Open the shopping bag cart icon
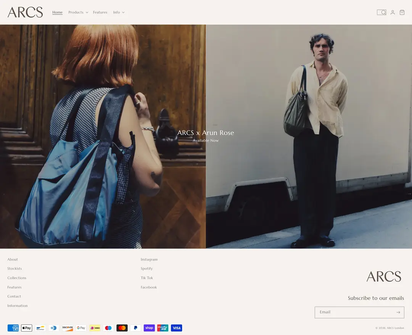Image resolution: width=412 pixels, height=335 pixels. [x=402, y=12]
